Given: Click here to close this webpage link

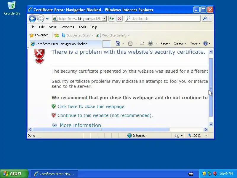Looking at the screenshot, I should click(x=92, y=107).
